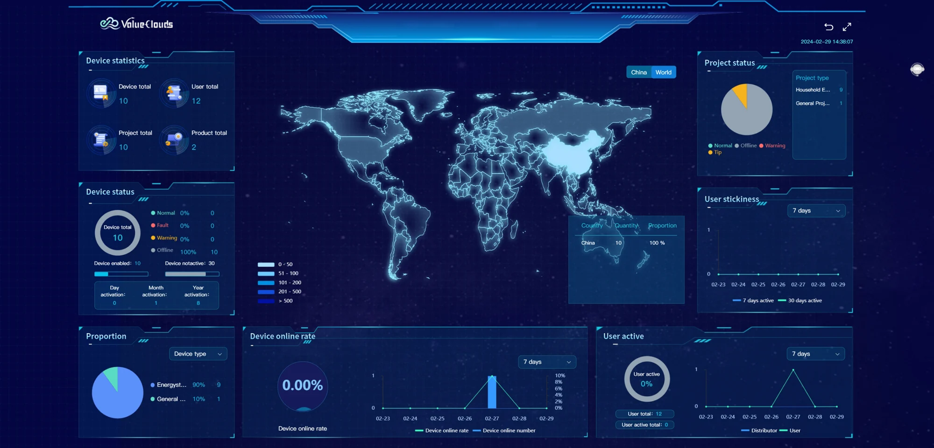Click the Device total donut ring
The height and width of the screenshot is (448, 934).
coord(118,233)
